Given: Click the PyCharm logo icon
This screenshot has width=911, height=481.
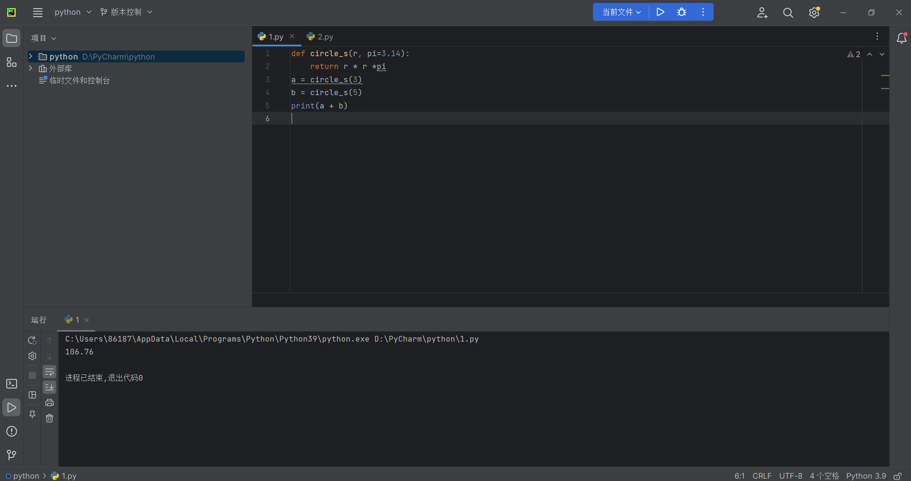Looking at the screenshot, I should coord(11,12).
